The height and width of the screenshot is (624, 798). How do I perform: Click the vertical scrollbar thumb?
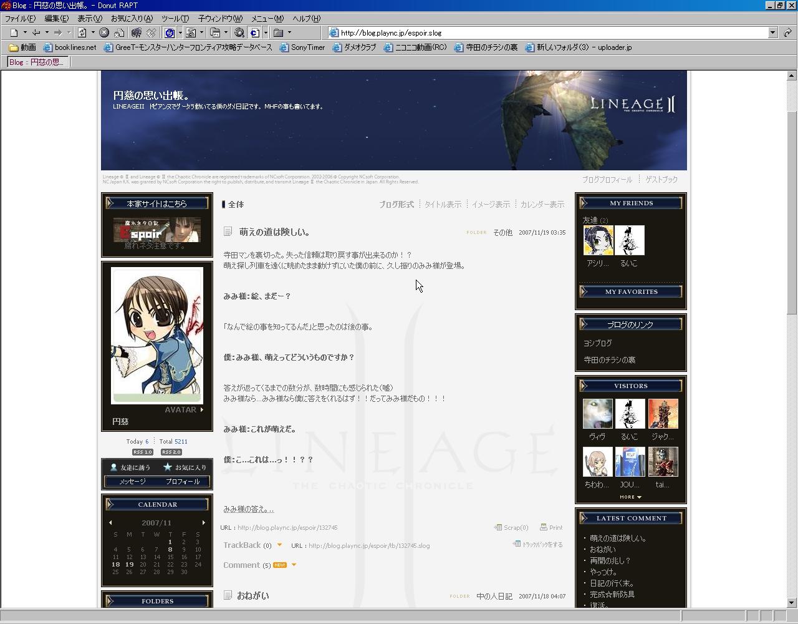click(x=792, y=212)
